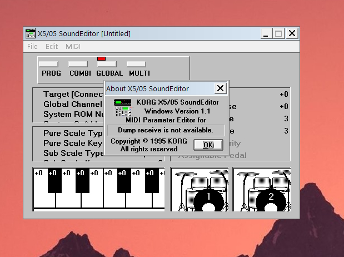Click the 'Sub Scale Type' row
The width and height of the screenshot is (344, 257).
(x=74, y=153)
